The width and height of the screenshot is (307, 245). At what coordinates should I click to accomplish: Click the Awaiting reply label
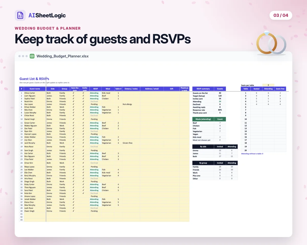[x=199, y=107]
